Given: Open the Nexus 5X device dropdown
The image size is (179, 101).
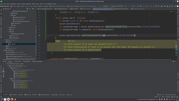Looking at the screenshot, I should [x=117, y=6].
